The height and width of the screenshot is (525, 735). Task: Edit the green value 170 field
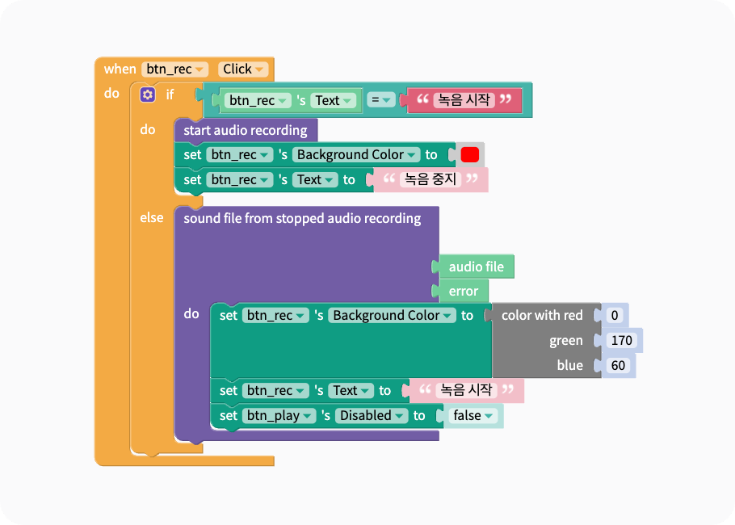622,340
